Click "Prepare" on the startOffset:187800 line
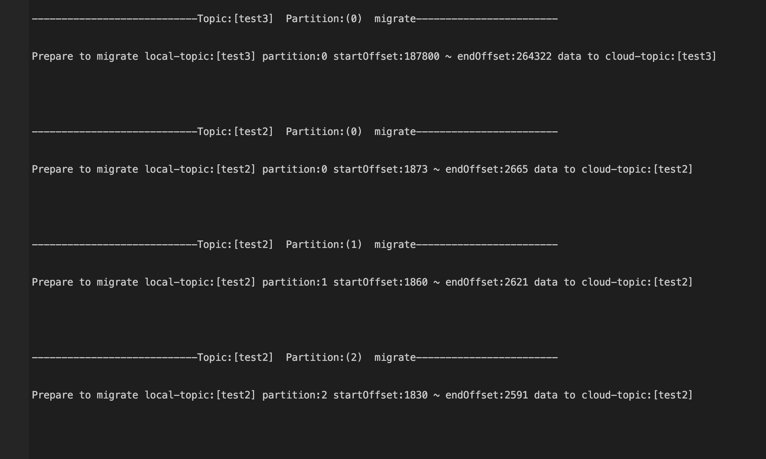 [52, 56]
